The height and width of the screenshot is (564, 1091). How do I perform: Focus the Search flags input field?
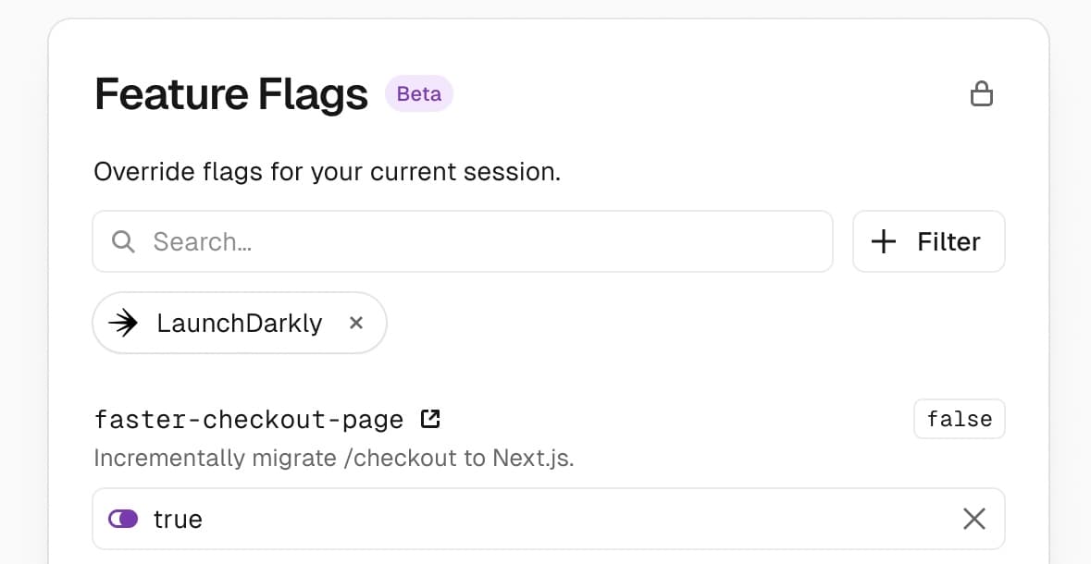click(x=463, y=241)
